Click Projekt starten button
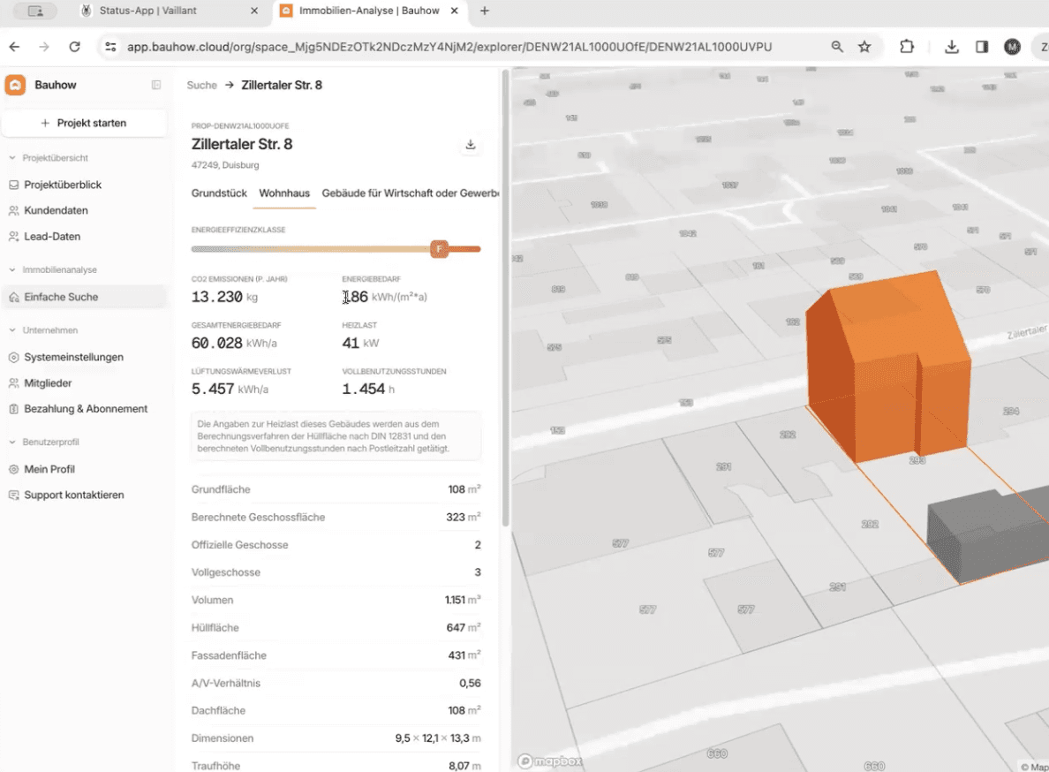 point(84,123)
